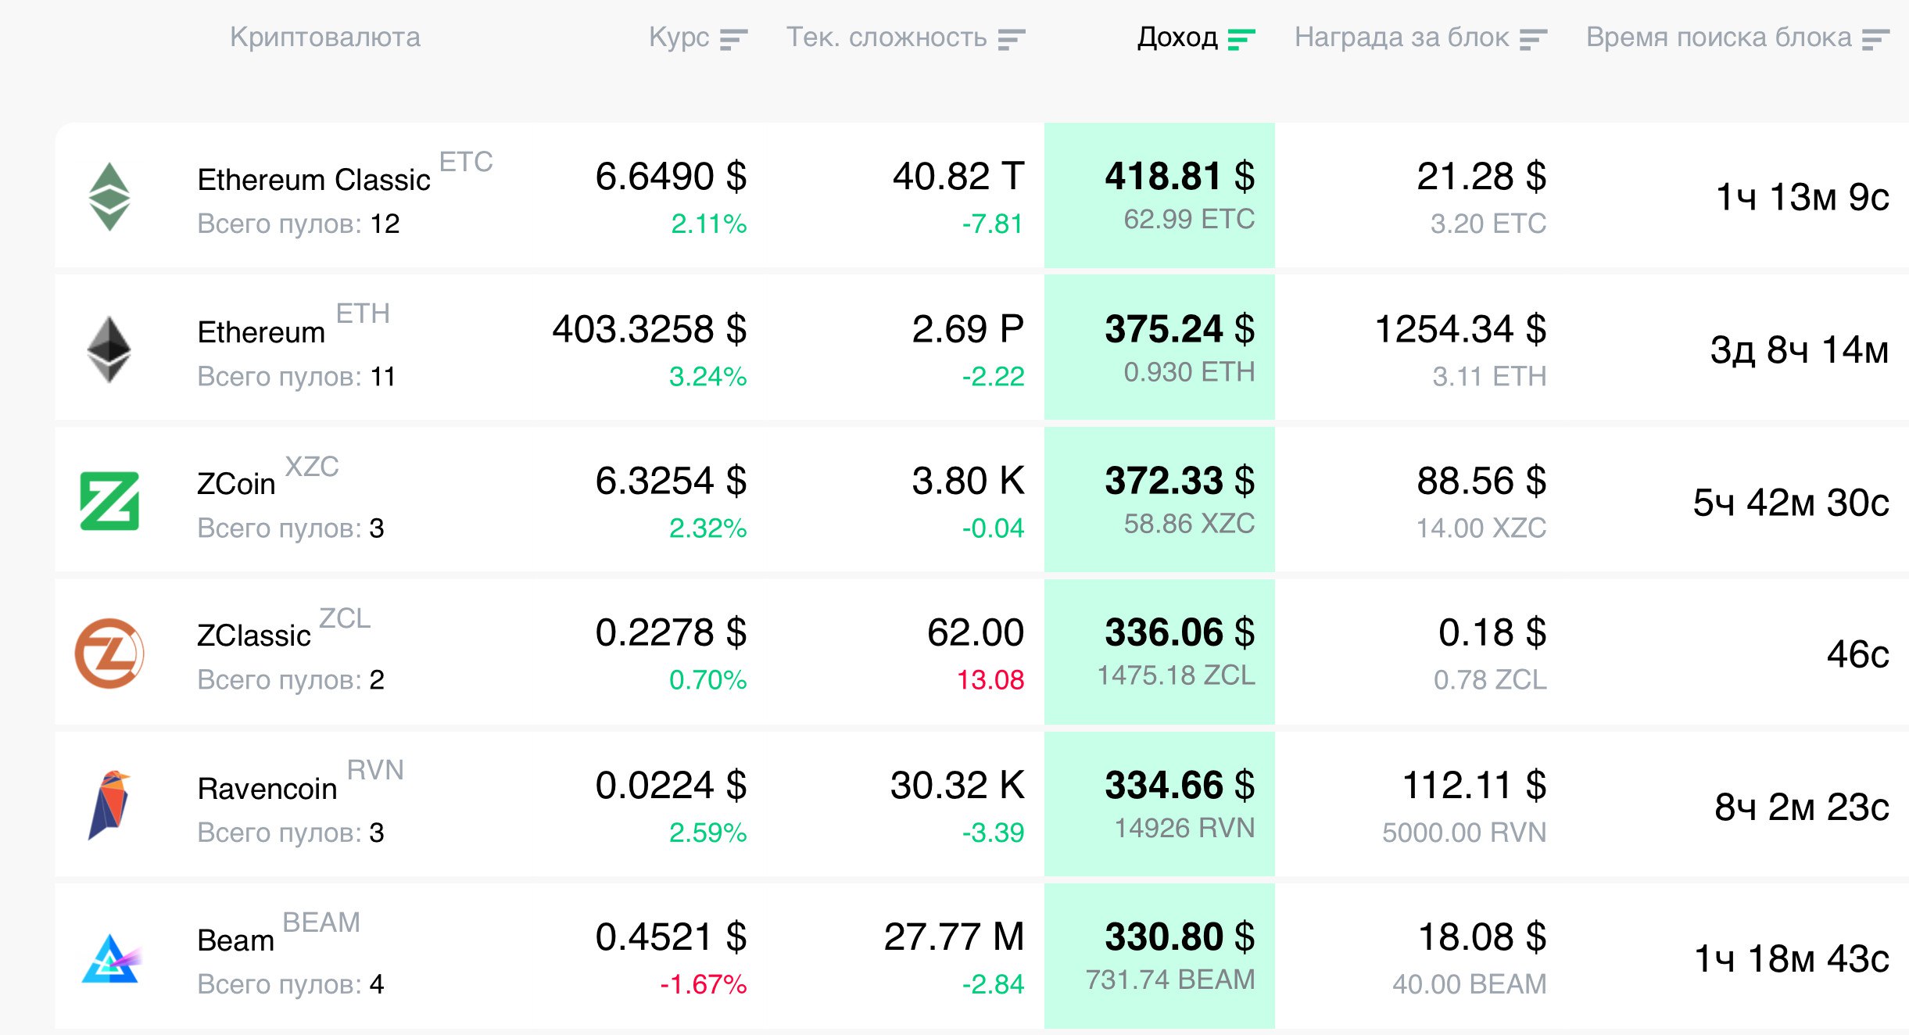Click the Ravencoin bird logo

click(x=109, y=805)
